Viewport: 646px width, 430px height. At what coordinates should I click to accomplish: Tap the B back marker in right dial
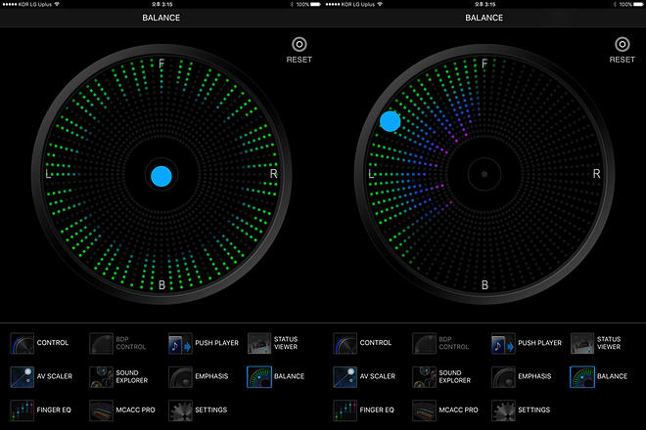point(484,284)
